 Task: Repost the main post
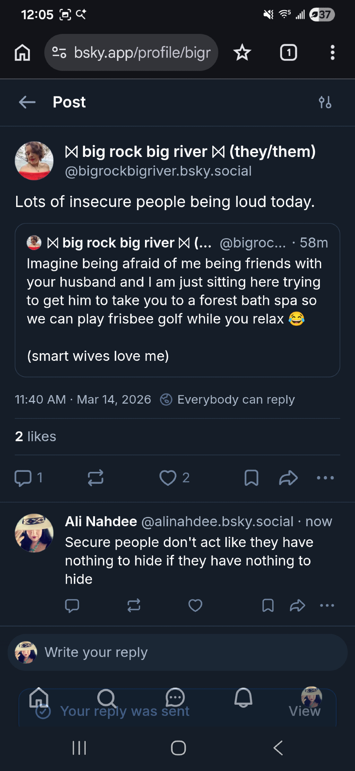[95, 478]
